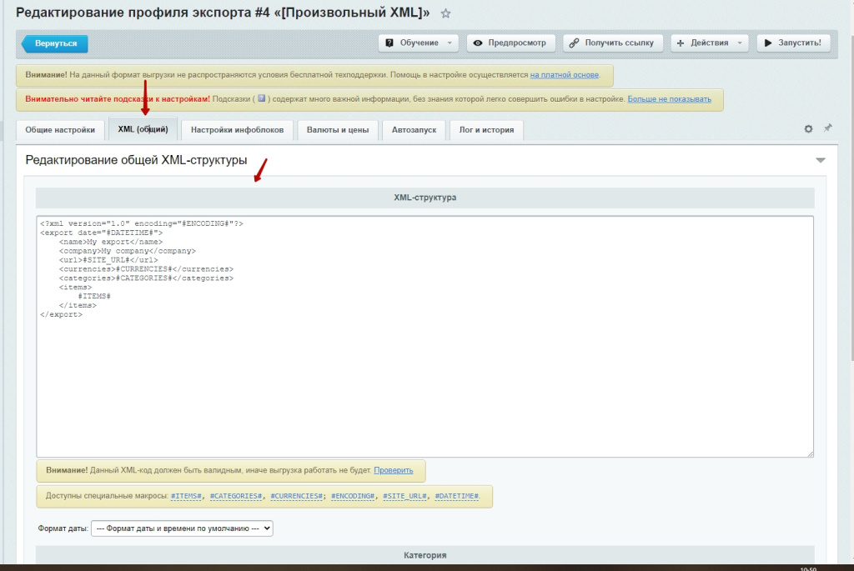The image size is (854, 571).
Task: Click the book icon on Обучение
Action: click(x=389, y=43)
